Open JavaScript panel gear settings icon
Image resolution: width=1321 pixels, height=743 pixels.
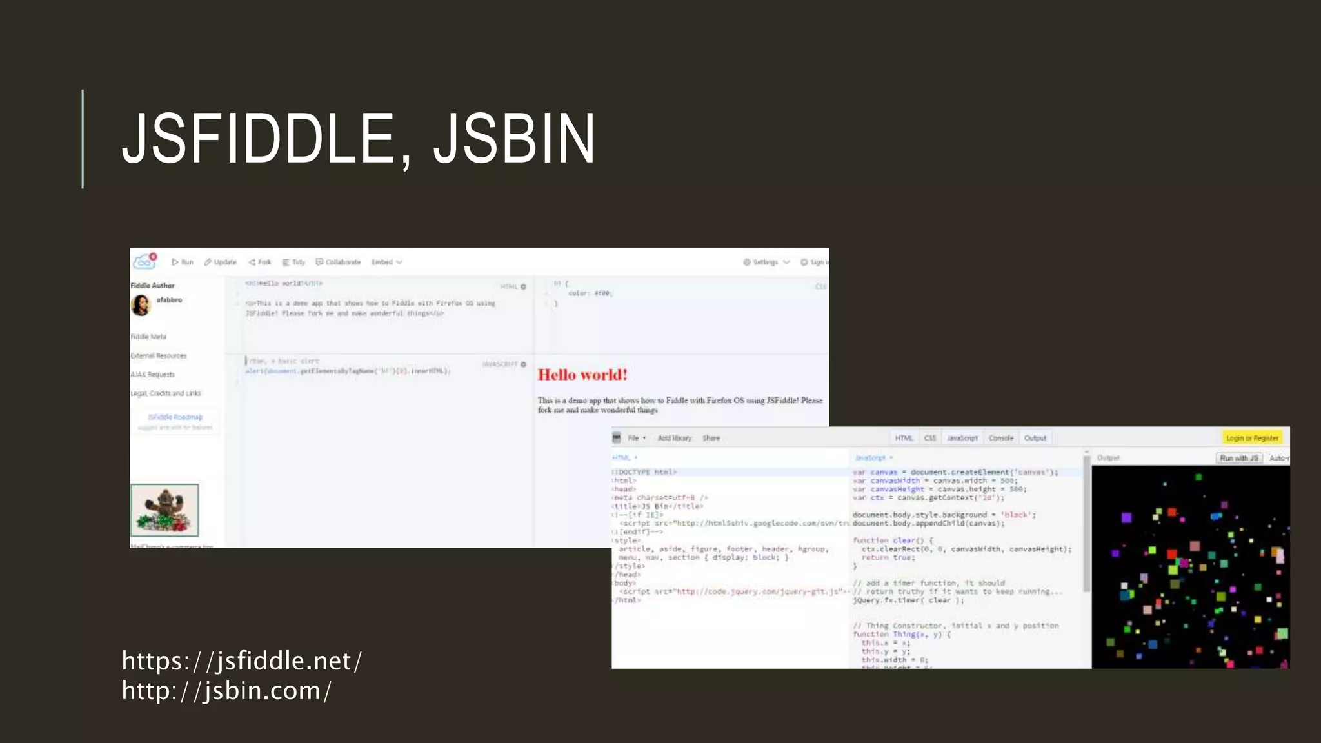(x=523, y=364)
